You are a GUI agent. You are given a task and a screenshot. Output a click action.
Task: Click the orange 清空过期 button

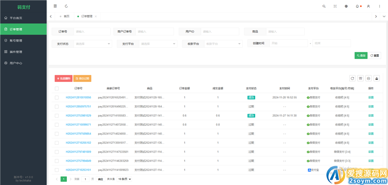(x=82, y=78)
